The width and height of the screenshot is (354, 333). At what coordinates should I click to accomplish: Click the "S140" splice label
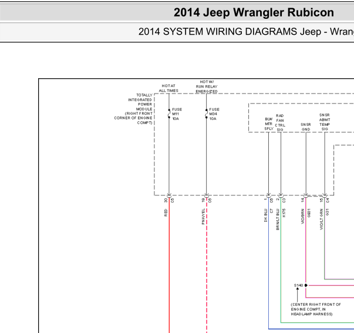coord(298,285)
